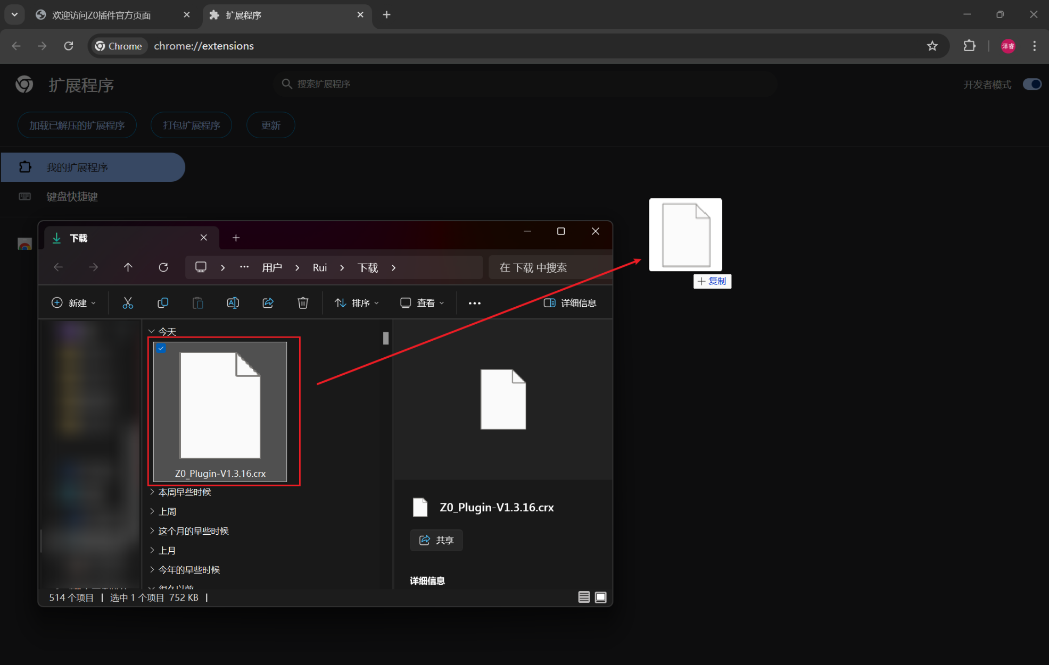Screen dimensions: 1049x665
Task: Click the share icon in Explorer toolbar
Action: point(268,303)
